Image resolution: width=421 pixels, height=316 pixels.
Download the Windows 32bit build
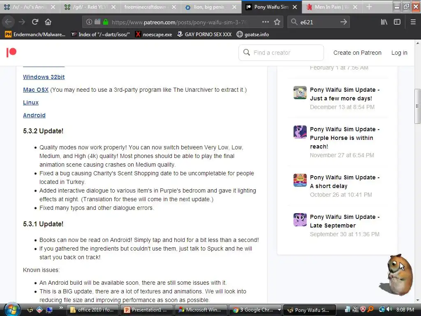tap(44, 77)
